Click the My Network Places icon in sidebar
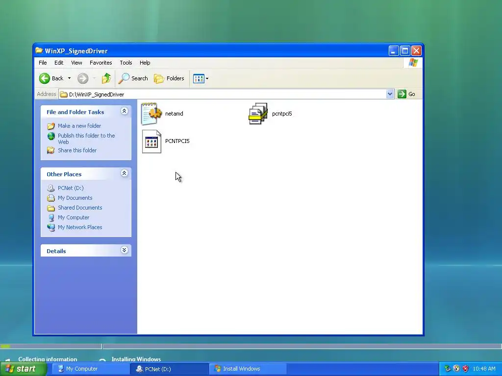502x376 pixels. pos(51,227)
